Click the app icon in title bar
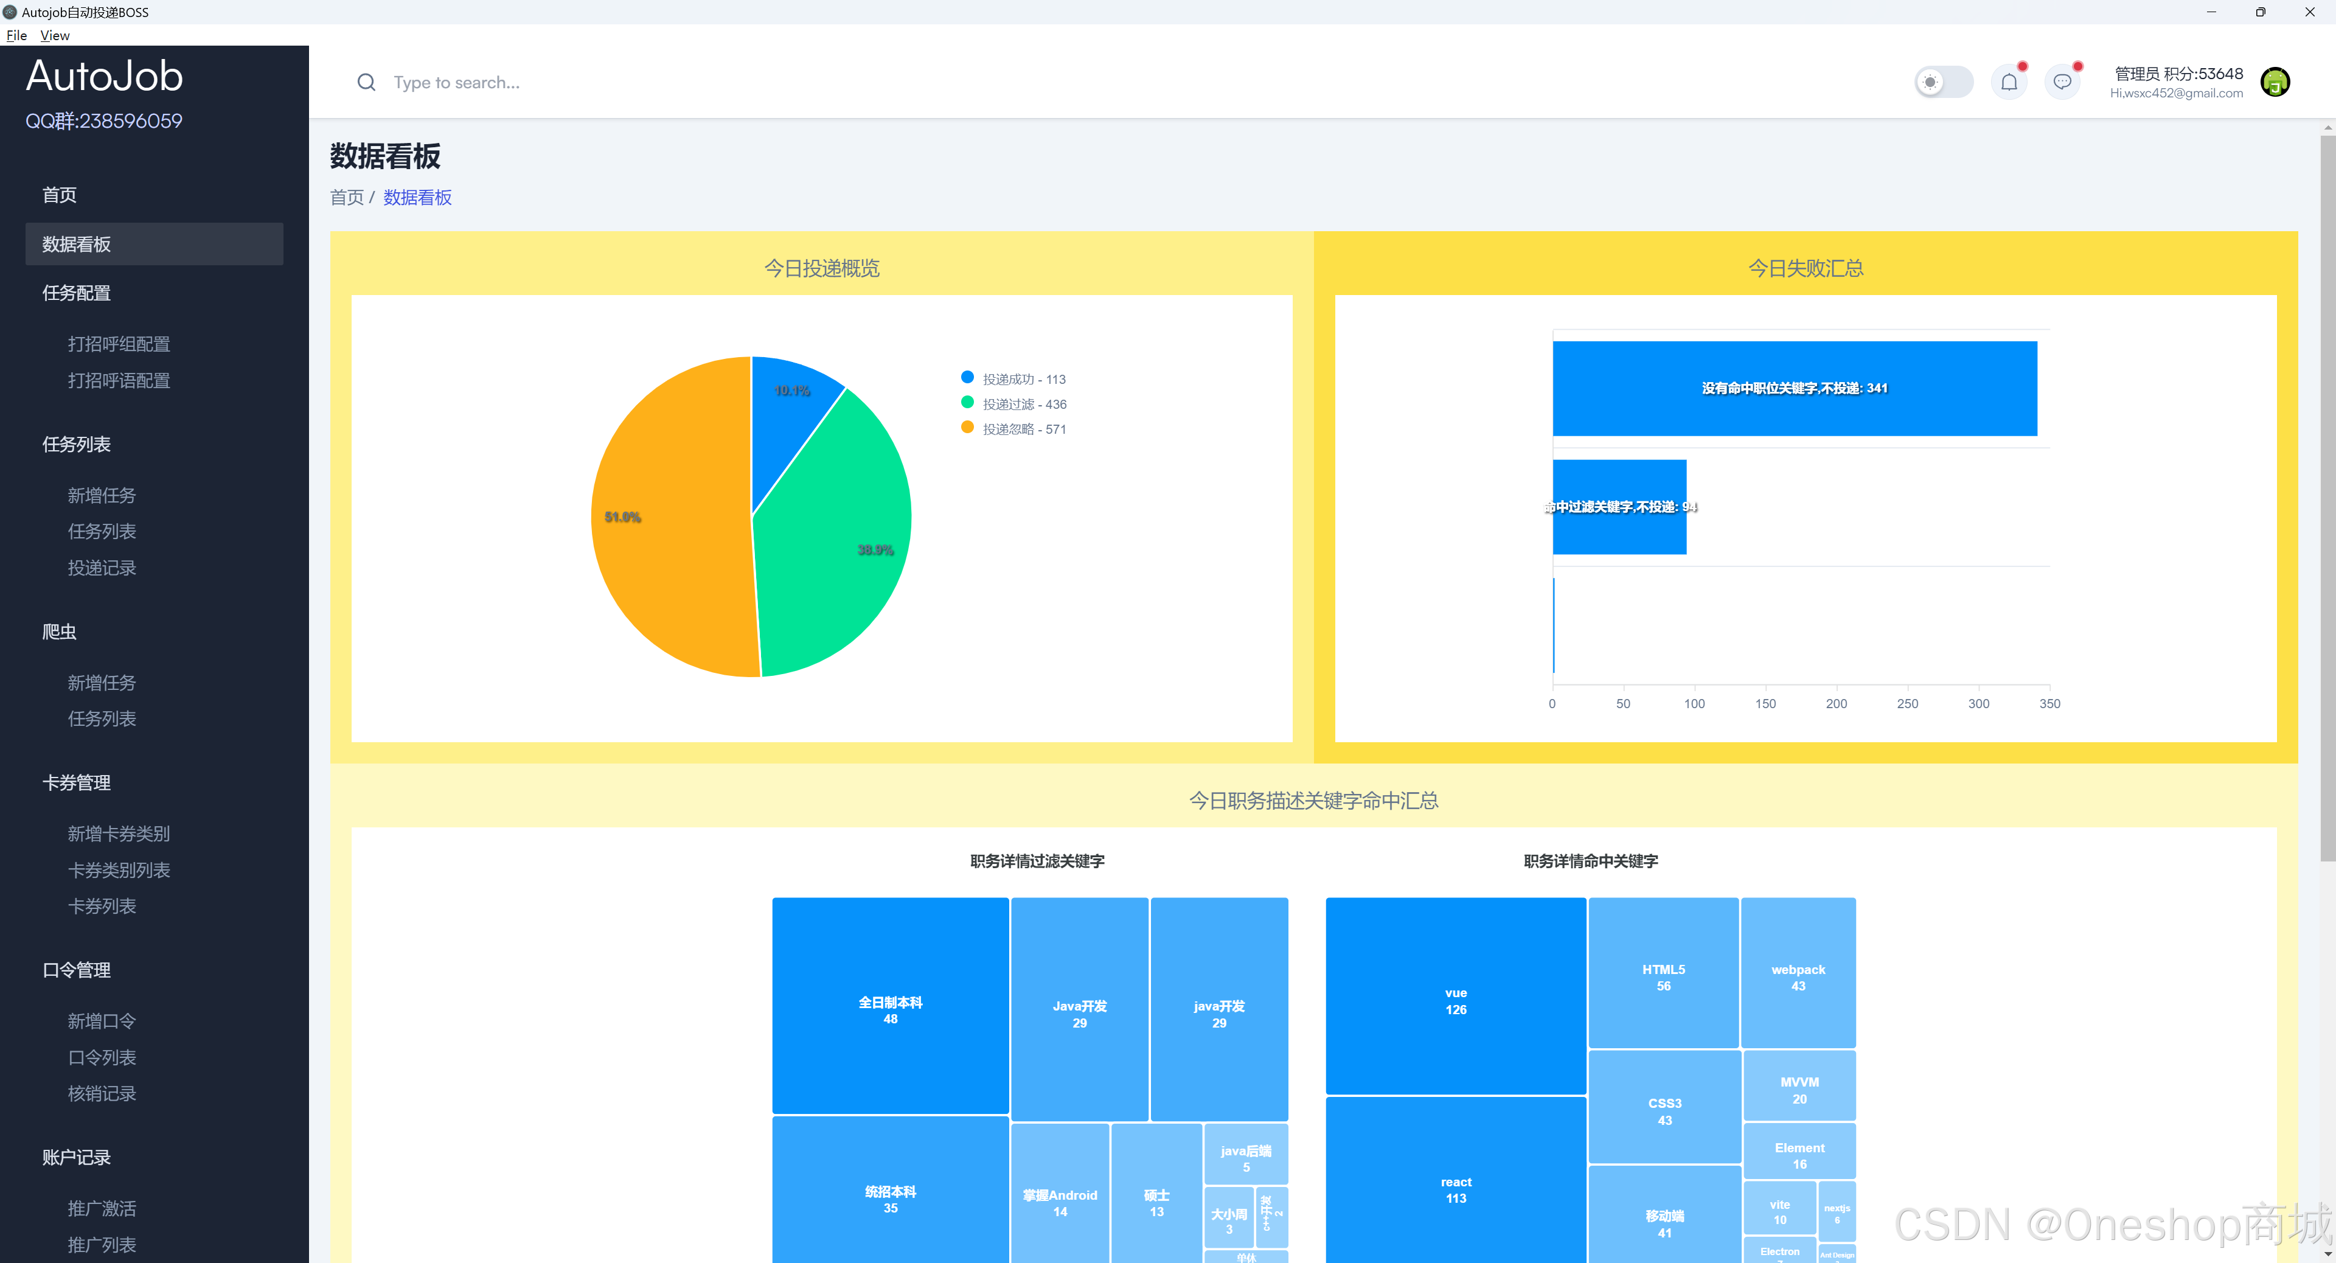 pyautogui.click(x=10, y=12)
